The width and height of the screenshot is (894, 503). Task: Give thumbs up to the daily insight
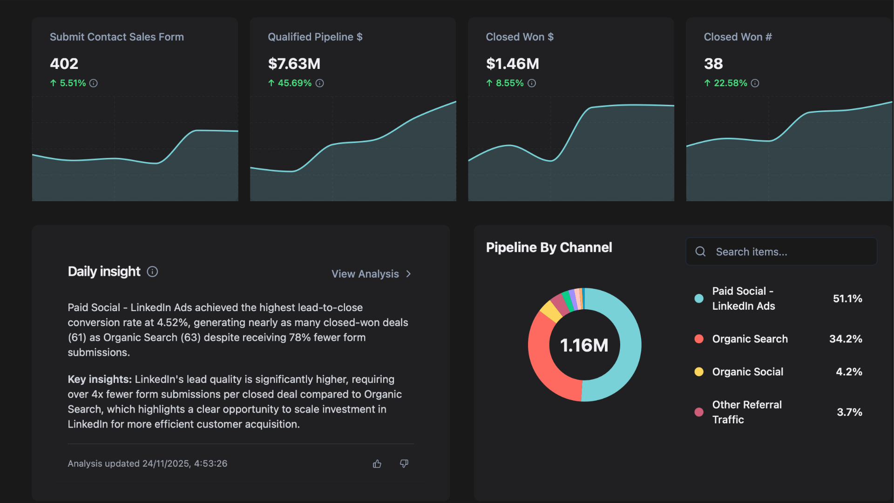[x=377, y=464]
